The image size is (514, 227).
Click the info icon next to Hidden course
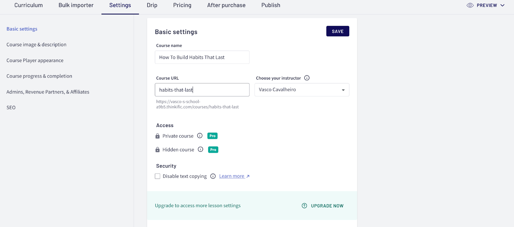[x=200, y=149]
